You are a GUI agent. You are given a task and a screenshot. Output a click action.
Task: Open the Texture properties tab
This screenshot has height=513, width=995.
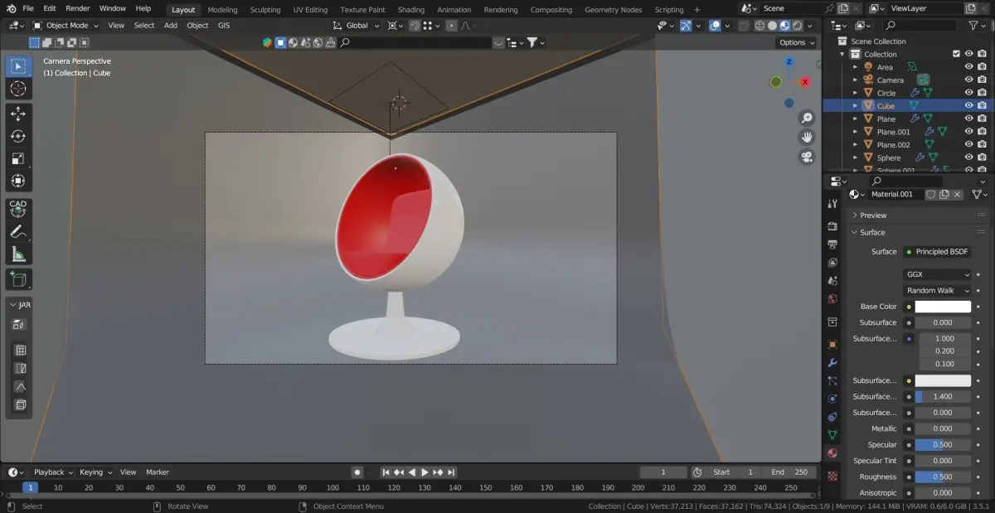[x=832, y=477]
